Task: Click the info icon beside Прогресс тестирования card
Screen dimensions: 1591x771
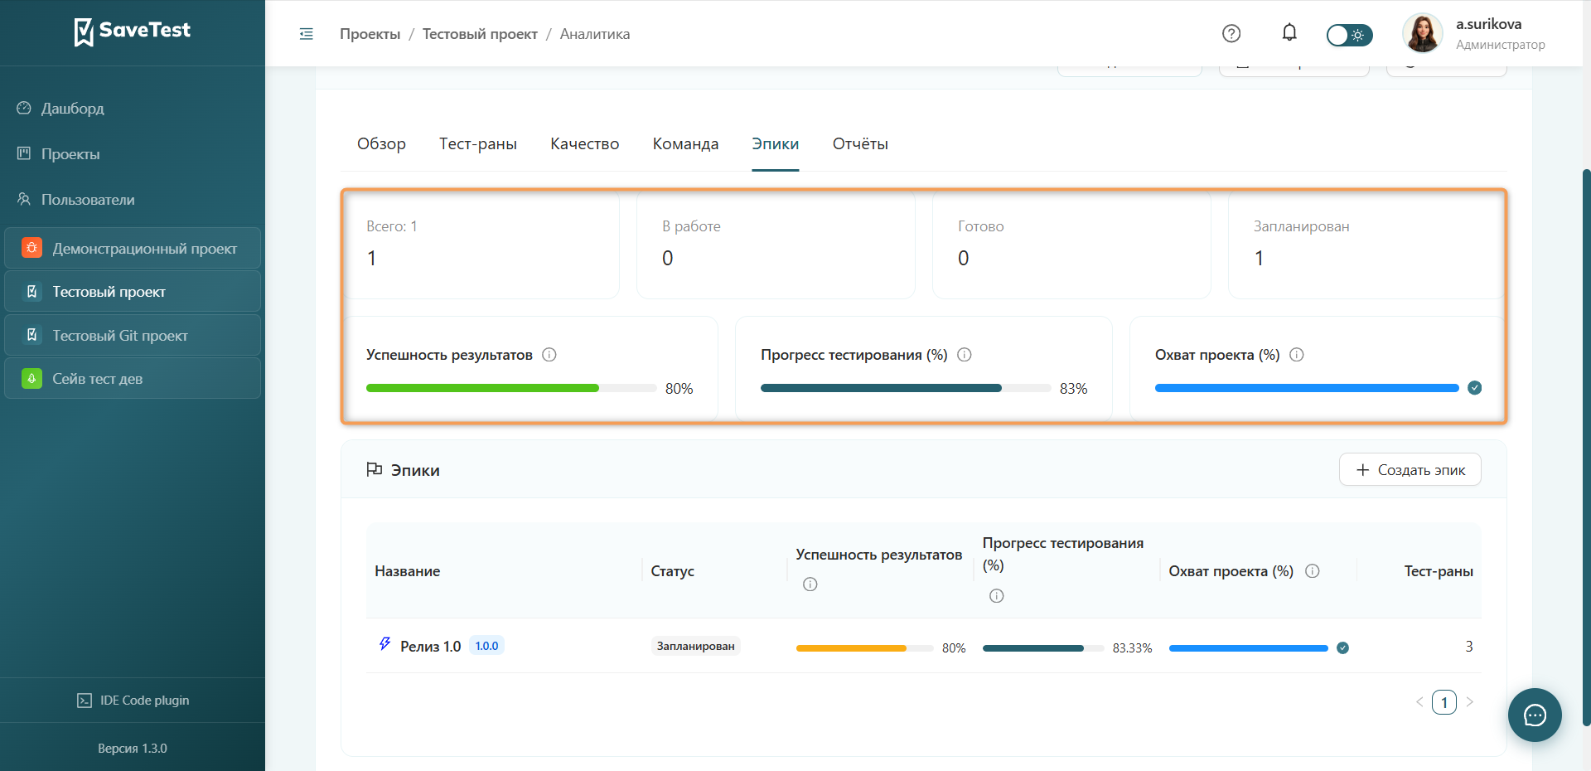Action: tap(965, 355)
